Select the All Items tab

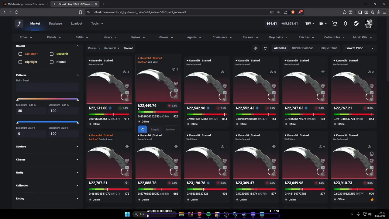pyautogui.click(x=280, y=48)
